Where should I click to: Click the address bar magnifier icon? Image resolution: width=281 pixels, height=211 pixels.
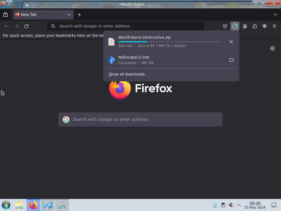pos(53,26)
